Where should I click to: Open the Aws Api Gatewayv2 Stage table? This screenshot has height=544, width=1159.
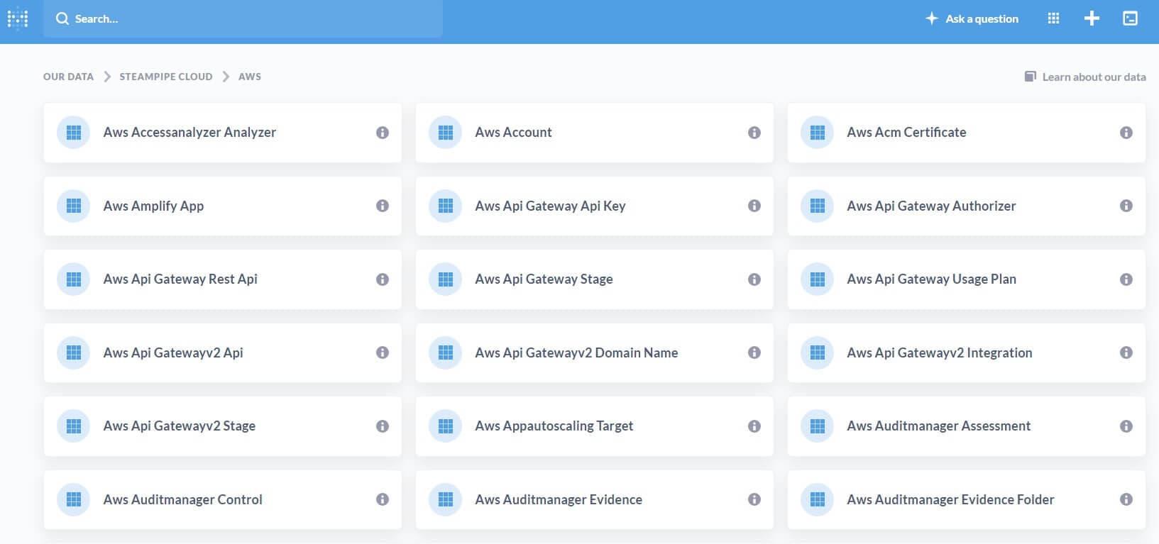tap(222, 426)
